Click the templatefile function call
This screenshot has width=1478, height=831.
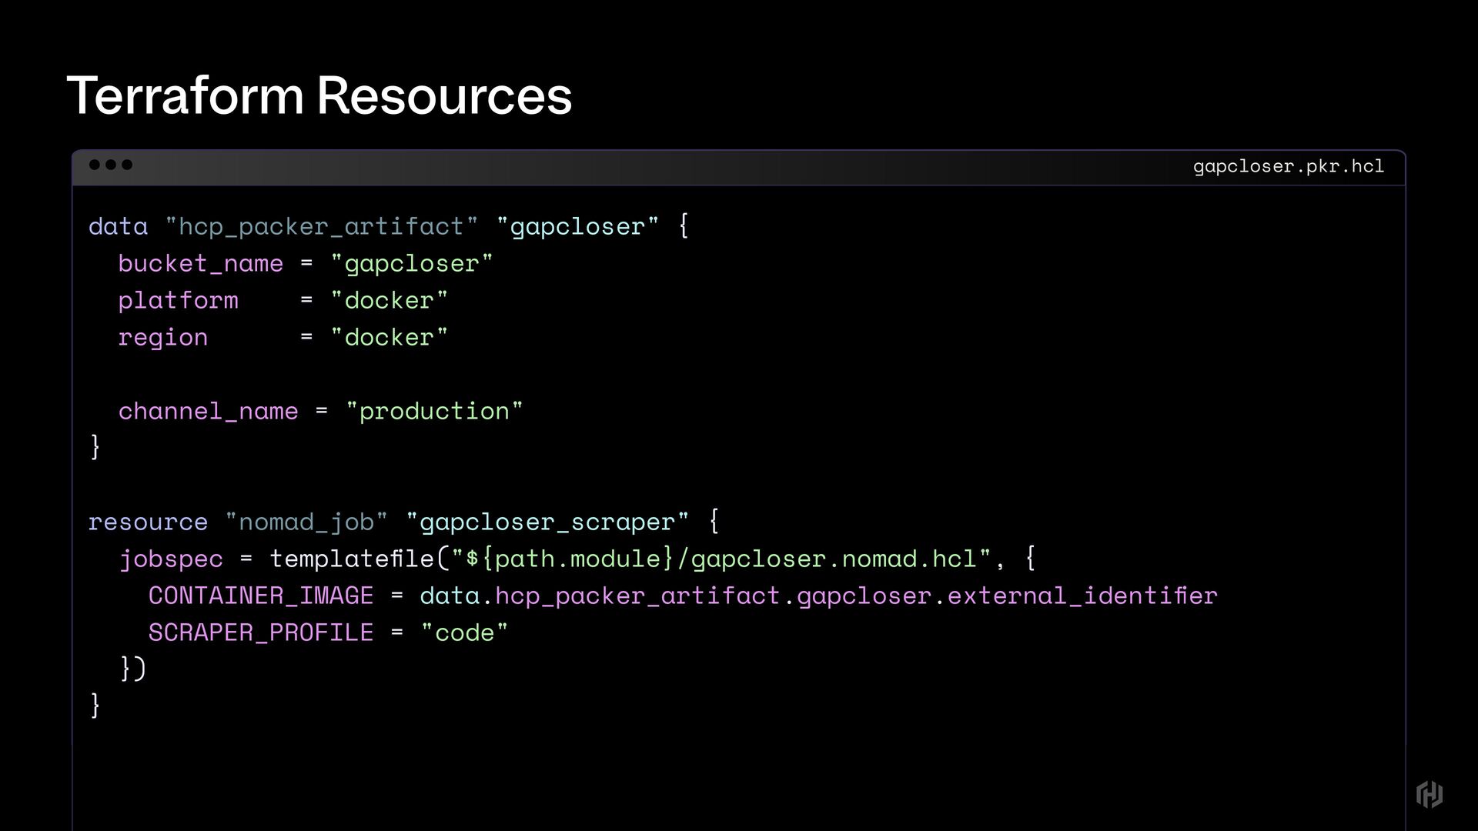point(353,559)
